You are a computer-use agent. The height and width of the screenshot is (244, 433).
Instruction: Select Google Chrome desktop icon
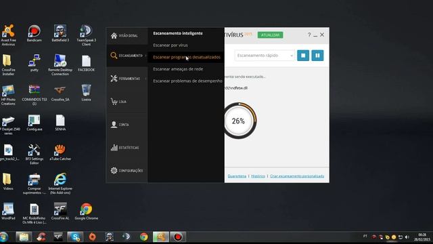point(86,211)
